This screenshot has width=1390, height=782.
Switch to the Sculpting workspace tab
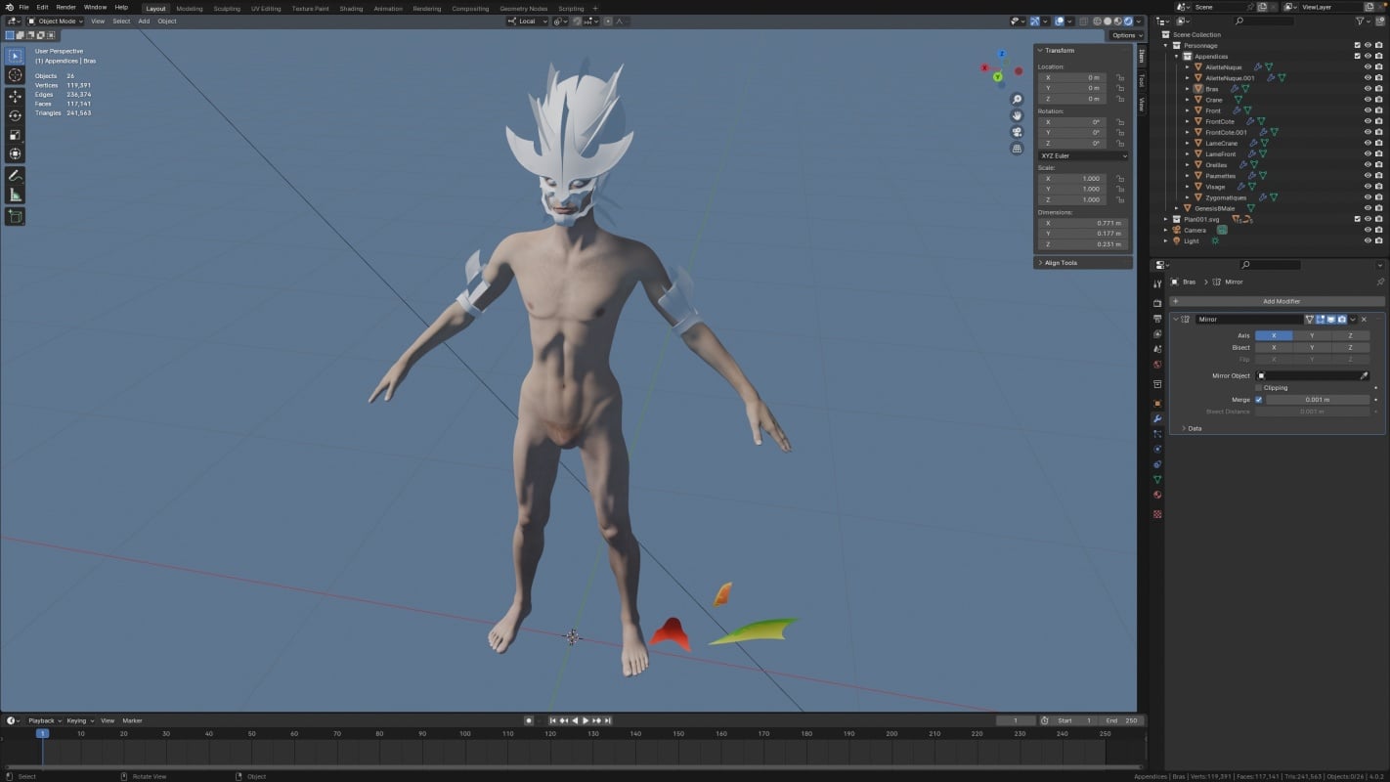click(x=227, y=9)
